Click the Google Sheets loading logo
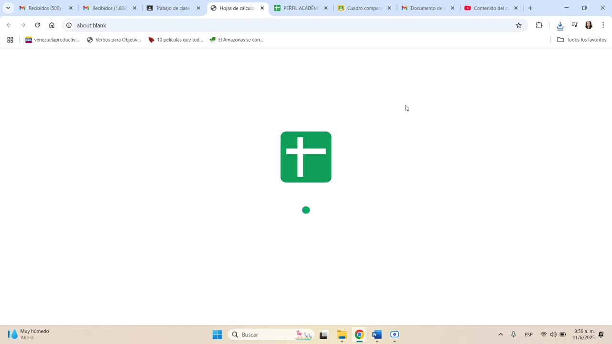Viewport: 612px width, 344px height. (x=306, y=157)
